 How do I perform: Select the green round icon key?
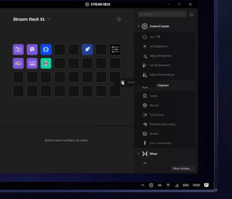pyautogui.click(x=46, y=63)
